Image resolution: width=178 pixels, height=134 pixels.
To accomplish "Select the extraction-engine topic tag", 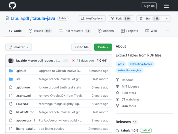I will coord(130,70).
